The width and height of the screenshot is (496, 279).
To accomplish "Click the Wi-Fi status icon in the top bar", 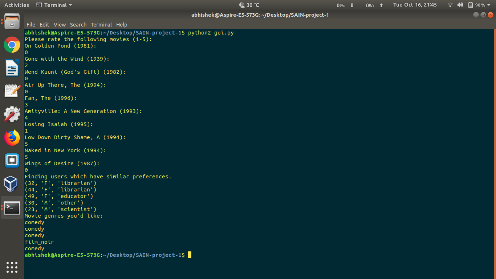I will point(450,5).
